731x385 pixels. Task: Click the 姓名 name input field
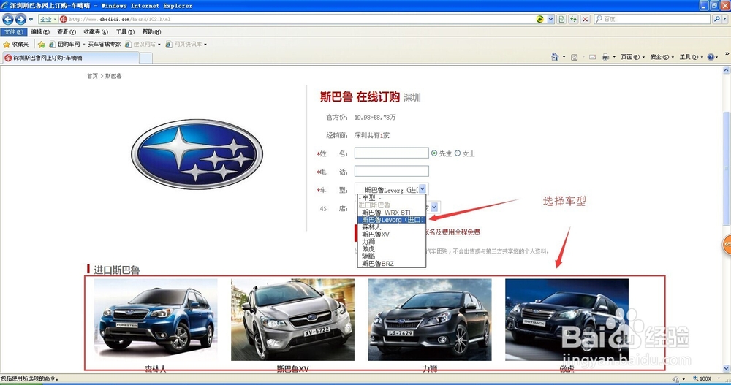click(x=392, y=153)
